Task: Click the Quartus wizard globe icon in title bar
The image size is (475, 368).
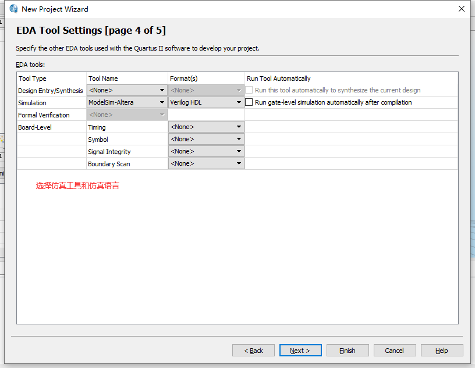Action: (13, 9)
